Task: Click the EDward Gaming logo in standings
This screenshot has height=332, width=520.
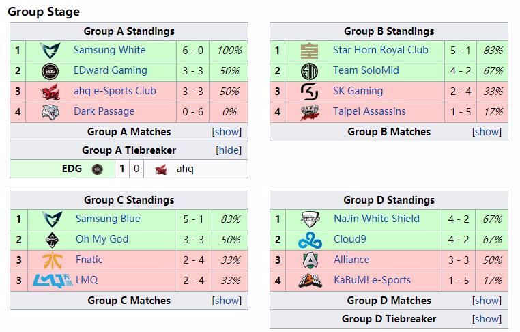Action: [x=50, y=71]
